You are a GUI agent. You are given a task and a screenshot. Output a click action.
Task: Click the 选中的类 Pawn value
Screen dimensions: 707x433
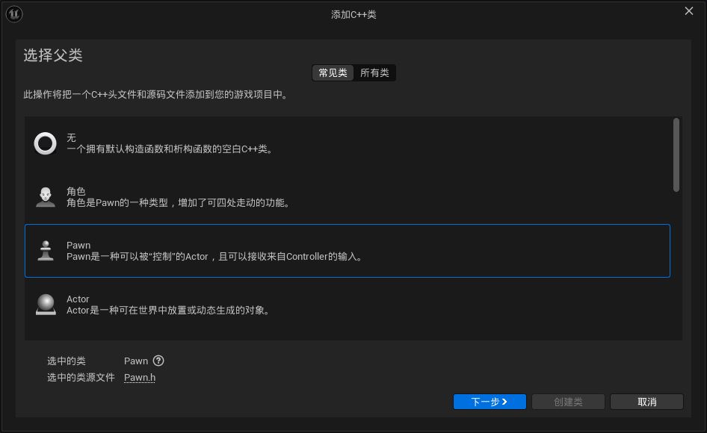(x=136, y=361)
